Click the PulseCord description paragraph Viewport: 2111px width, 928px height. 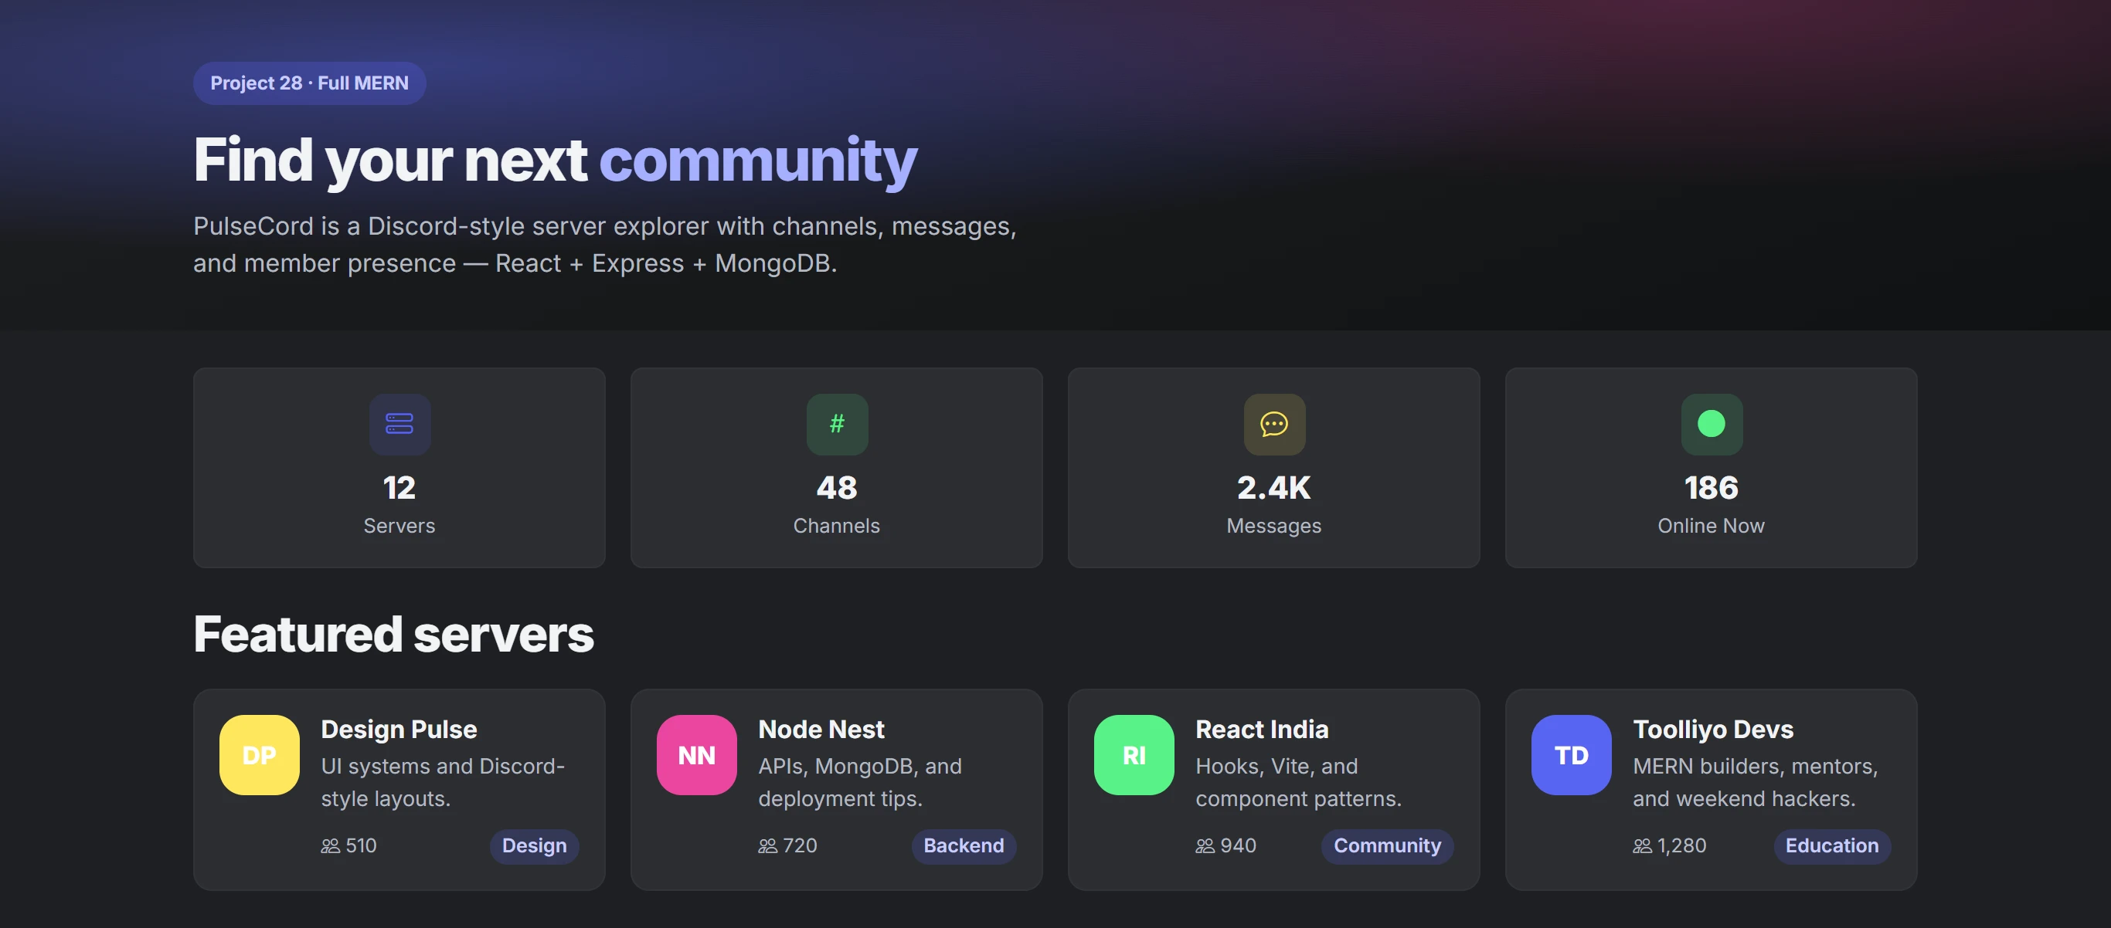[605, 244]
